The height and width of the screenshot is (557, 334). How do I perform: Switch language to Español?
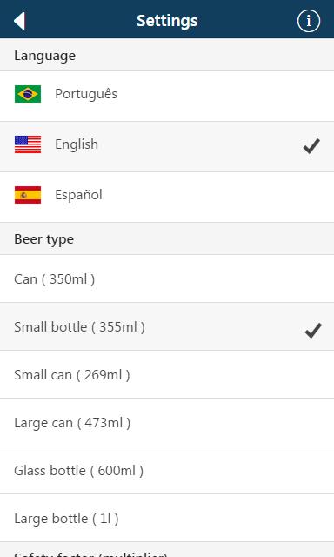(167, 198)
